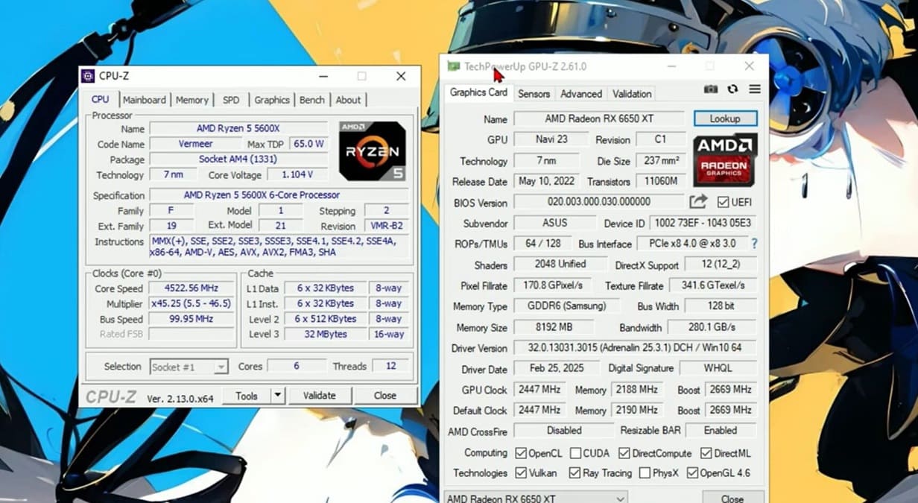The width and height of the screenshot is (918, 503).
Task: Click the Release Date value May 10, 2022
Action: 547,181
